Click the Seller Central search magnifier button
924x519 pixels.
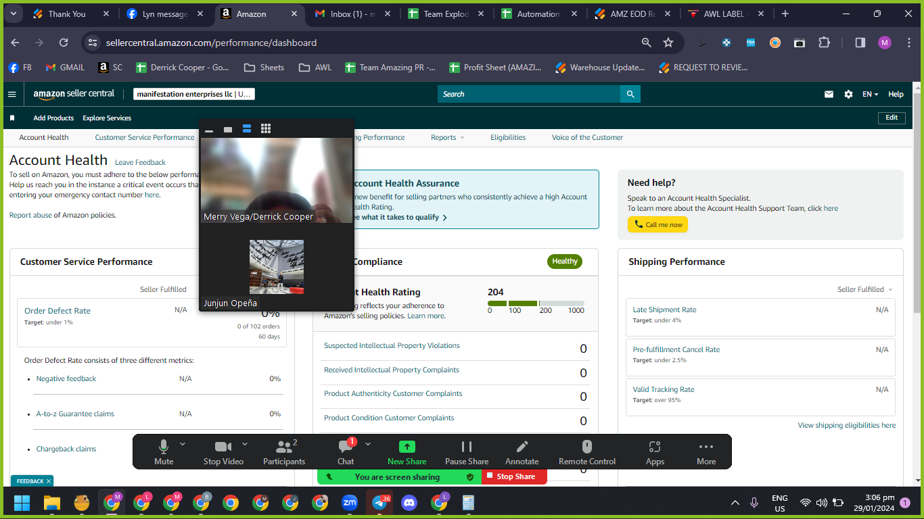[630, 95]
